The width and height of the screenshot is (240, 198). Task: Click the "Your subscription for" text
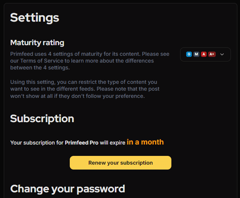(x=37, y=143)
